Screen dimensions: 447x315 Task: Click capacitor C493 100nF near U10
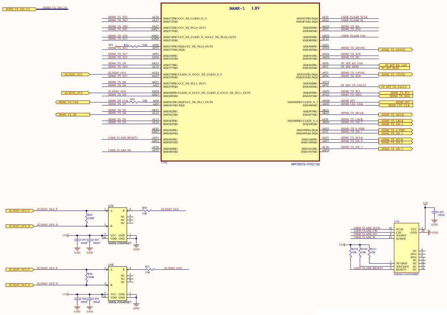[435, 212]
